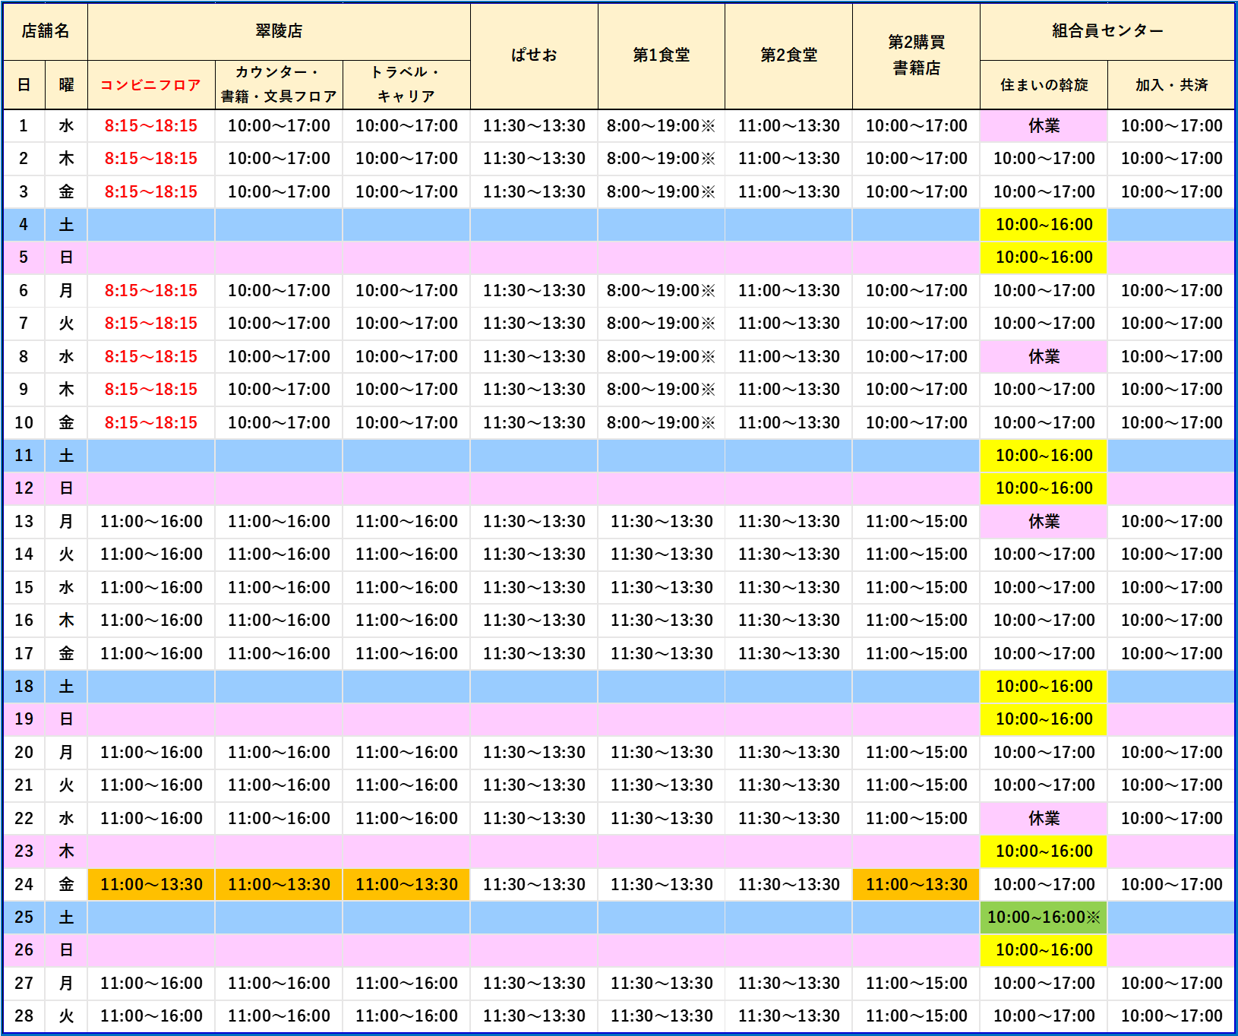The width and height of the screenshot is (1238, 1036).
Task: Click red 8:15~18:15 in day 1 row
Action: [x=151, y=126]
